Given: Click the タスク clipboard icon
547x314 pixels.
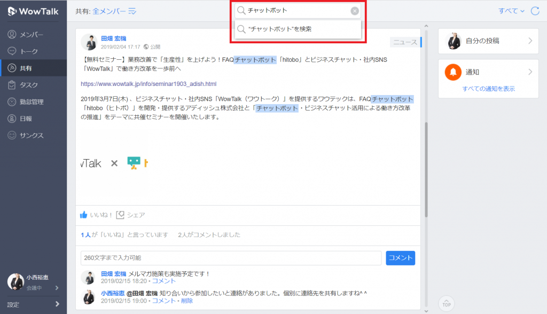Looking at the screenshot, I should 12,85.
